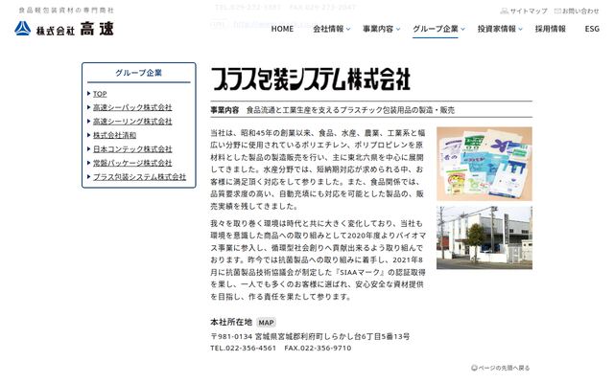This screenshot has height=383, width=614.
Task: Click the TEL.022-356-4561 text
Action: pyautogui.click(x=243, y=349)
